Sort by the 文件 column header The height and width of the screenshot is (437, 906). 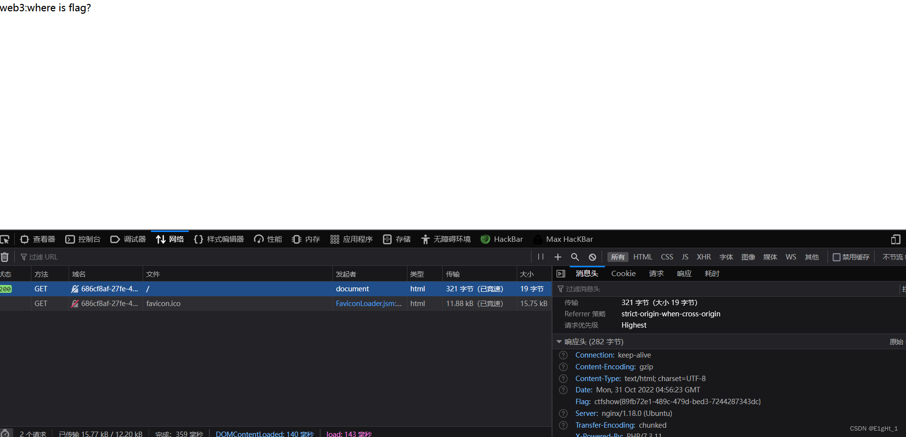[x=237, y=274]
